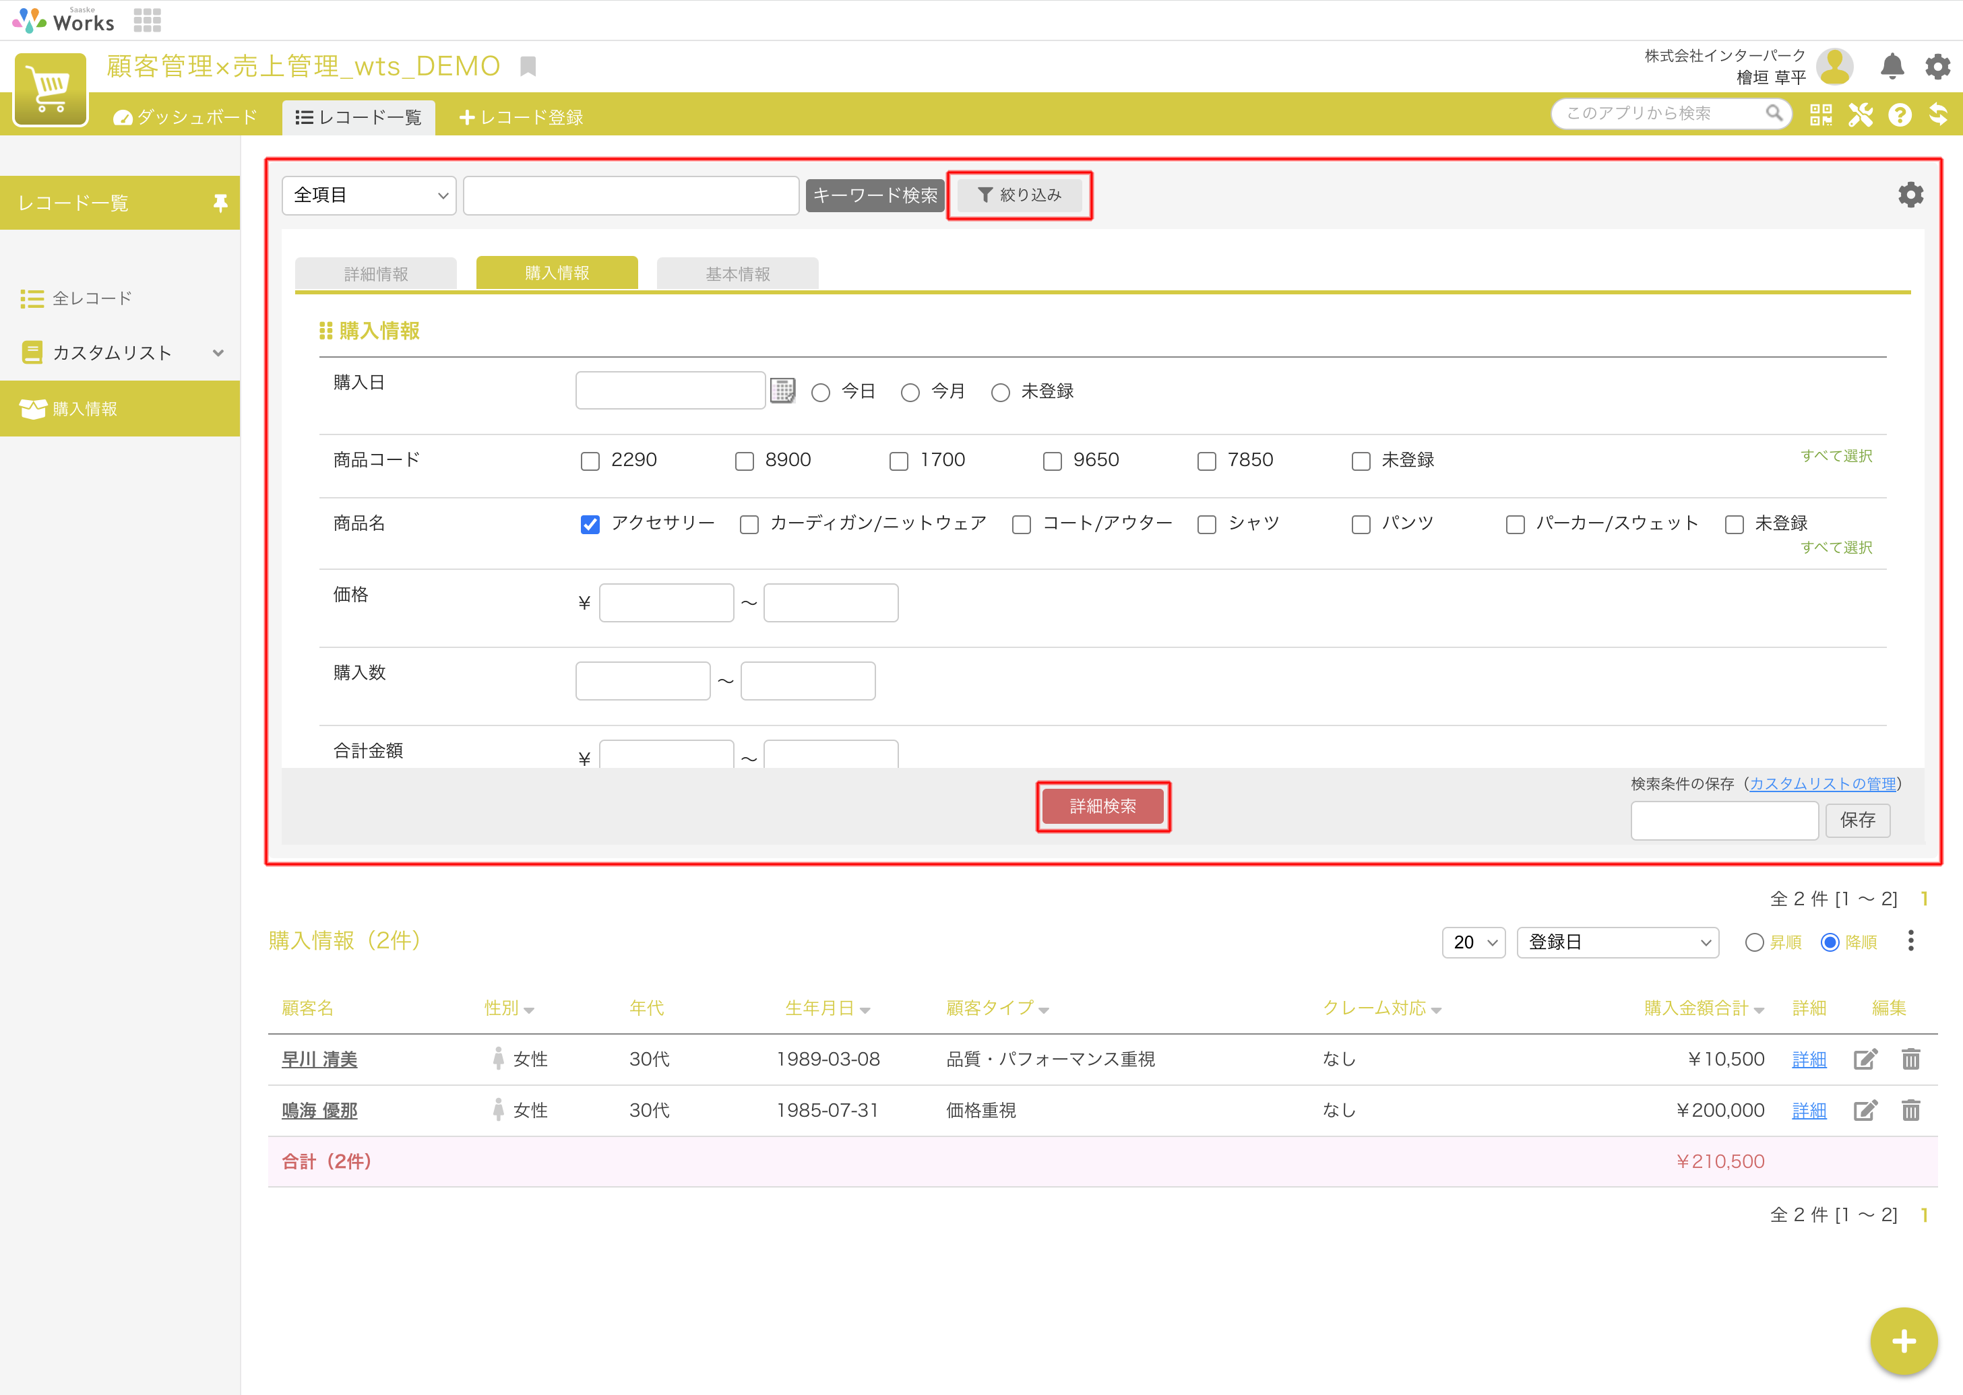Select 昇順 sort order
Image resolution: width=1963 pixels, height=1395 pixels.
(1754, 942)
